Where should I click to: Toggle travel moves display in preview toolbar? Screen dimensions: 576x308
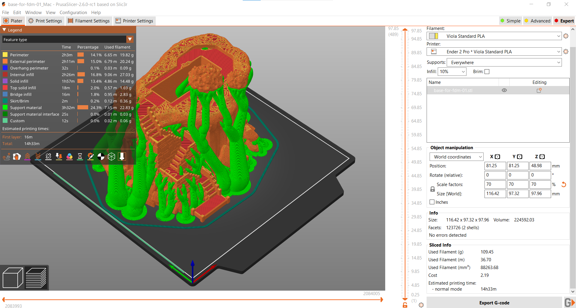pyautogui.click(x=6, y=156)
